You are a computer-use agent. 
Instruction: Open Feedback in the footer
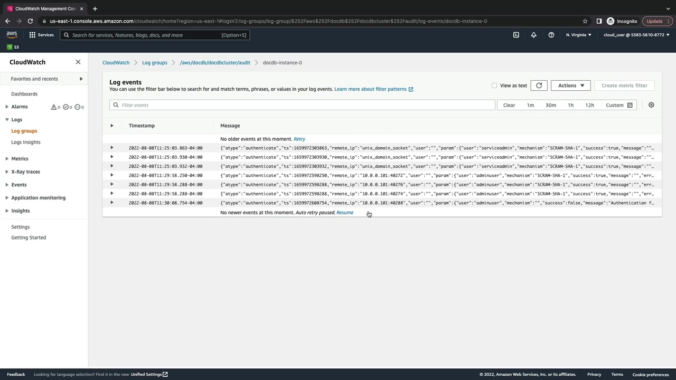pos(16,375)
